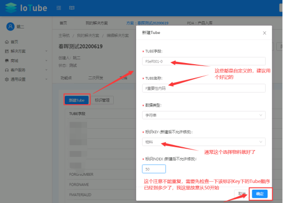Click the TUBE名称 input field
The height and width of the screenshot is (203, 283).
pos(204,88)
